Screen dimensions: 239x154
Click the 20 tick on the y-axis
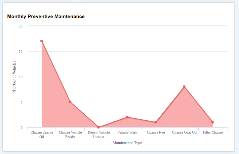(20, 26)
